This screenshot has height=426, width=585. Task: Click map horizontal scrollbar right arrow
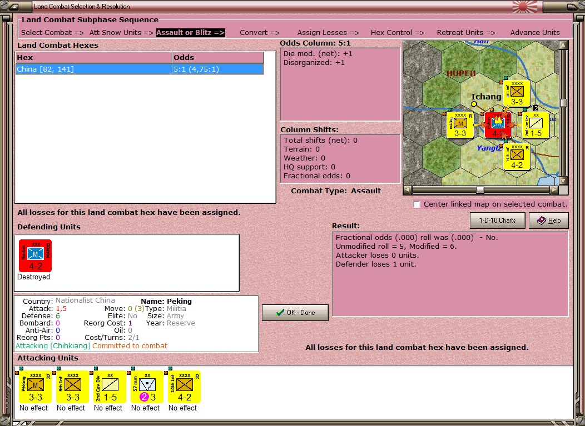pyautogui.click(x=554, y=190)
